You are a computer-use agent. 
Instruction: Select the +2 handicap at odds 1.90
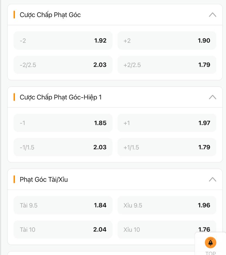[x=167, y=40]
